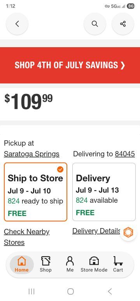This screenshot has height=301, width=140.
Task: View Delivery Details link
Action: [x=96, y=231]
